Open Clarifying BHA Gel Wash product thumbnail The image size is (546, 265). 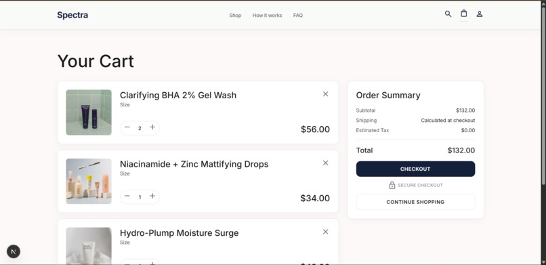pos(89,113)
